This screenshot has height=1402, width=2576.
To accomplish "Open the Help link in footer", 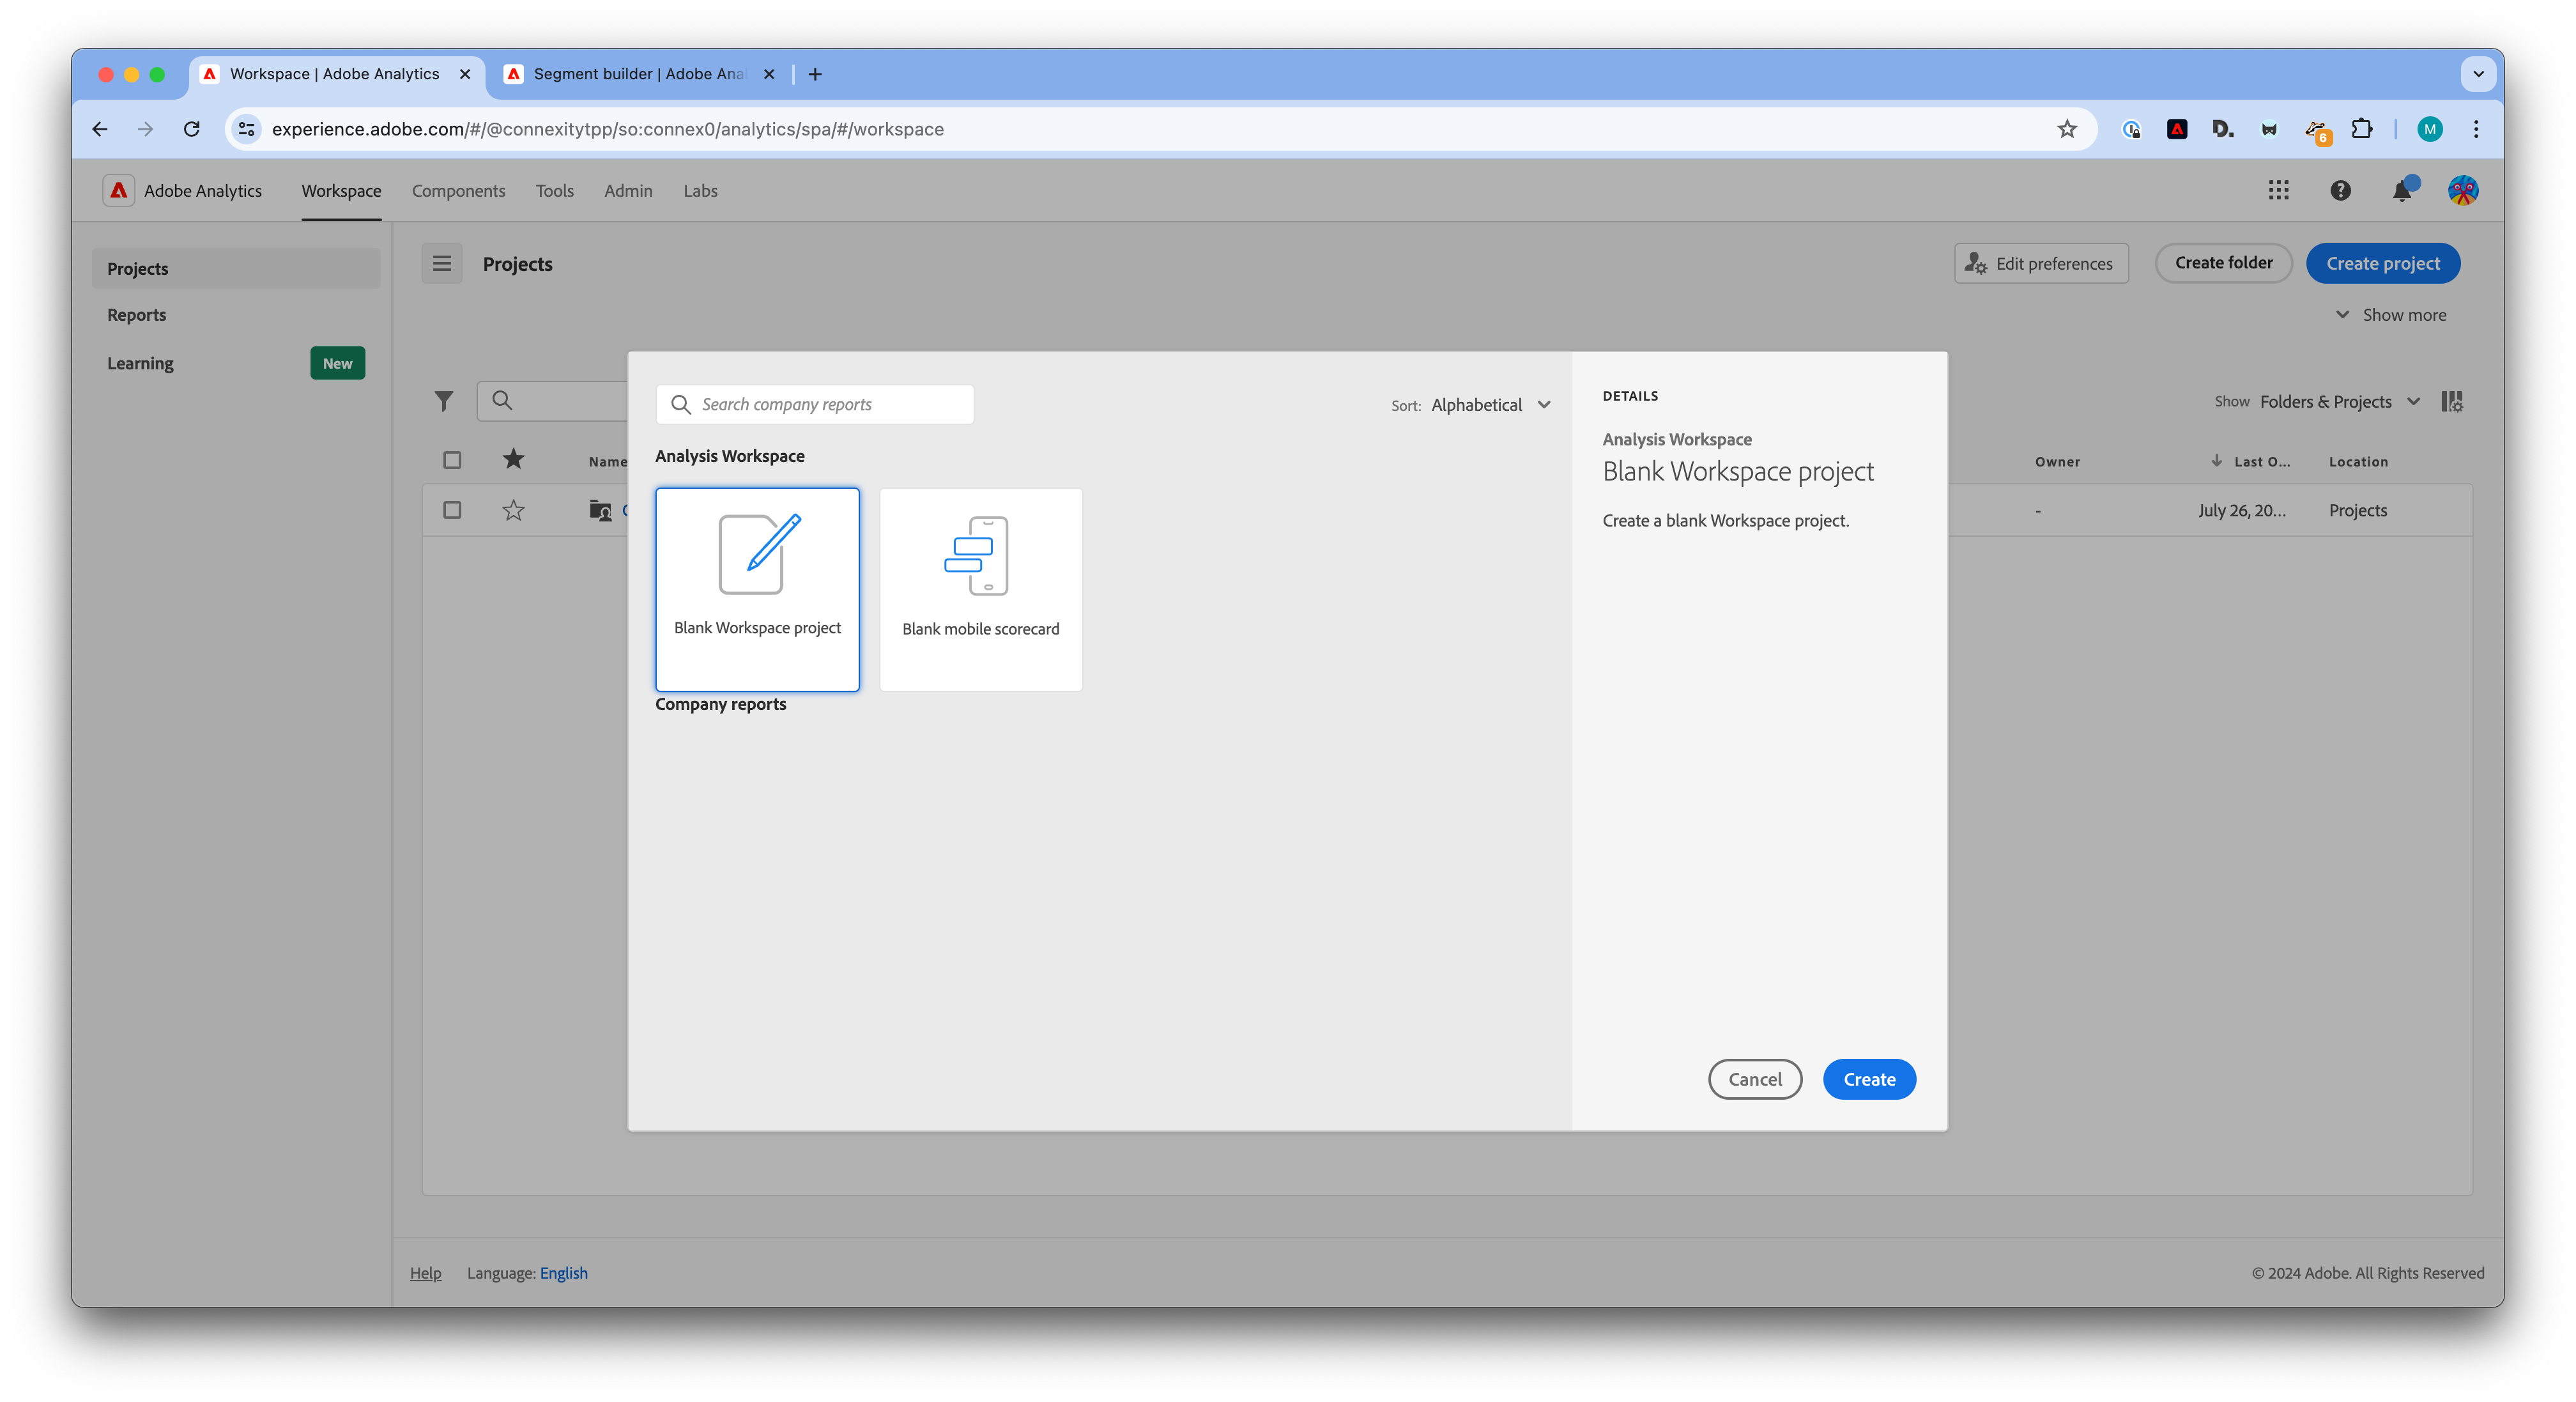I will (425, 1273).
